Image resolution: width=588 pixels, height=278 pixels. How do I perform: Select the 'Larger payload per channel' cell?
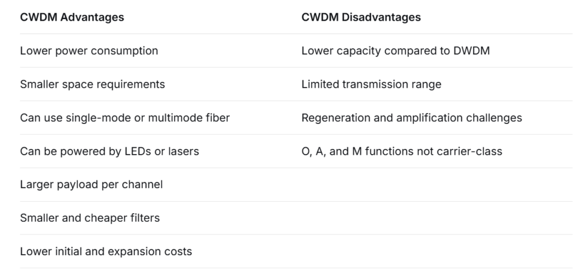click(x=91, y=185)
